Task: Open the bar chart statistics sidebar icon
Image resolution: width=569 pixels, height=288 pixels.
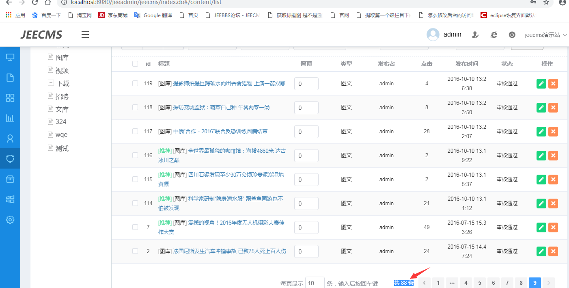Action: point(10,118)
